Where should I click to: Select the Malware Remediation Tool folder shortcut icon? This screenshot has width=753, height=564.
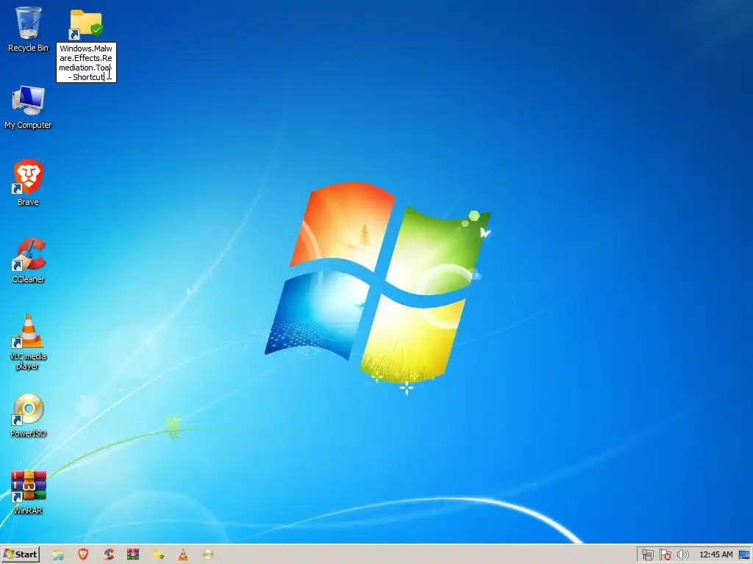[x=86, y=24]
